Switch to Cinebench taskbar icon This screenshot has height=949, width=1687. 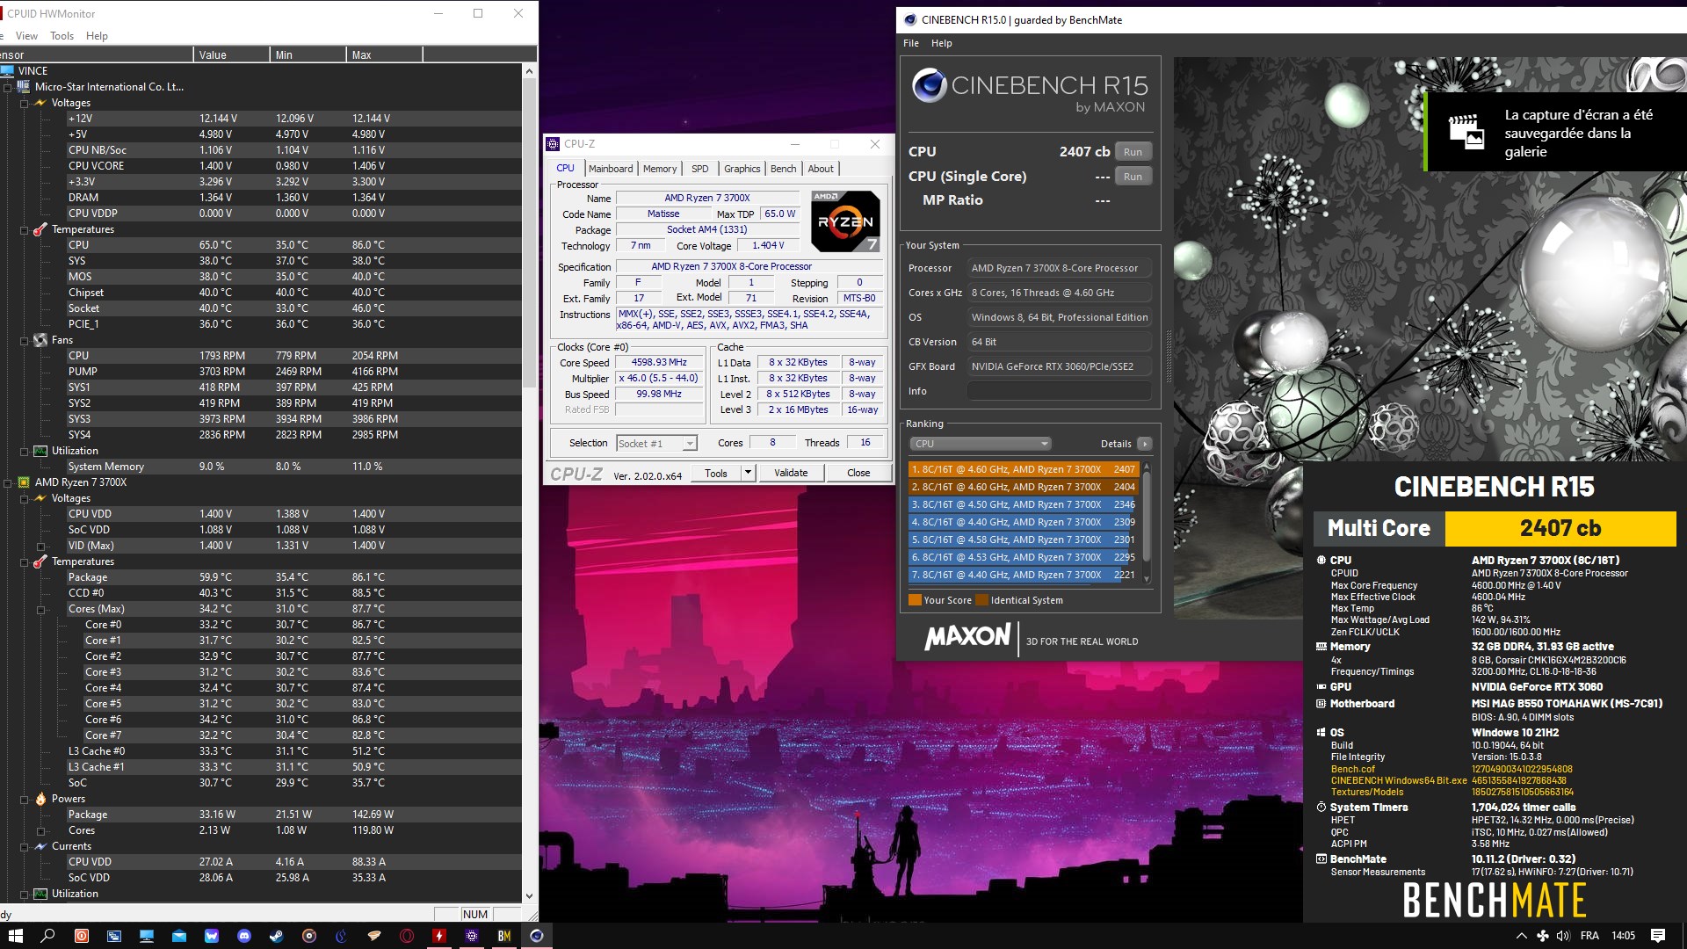click(x=537, y=936)
